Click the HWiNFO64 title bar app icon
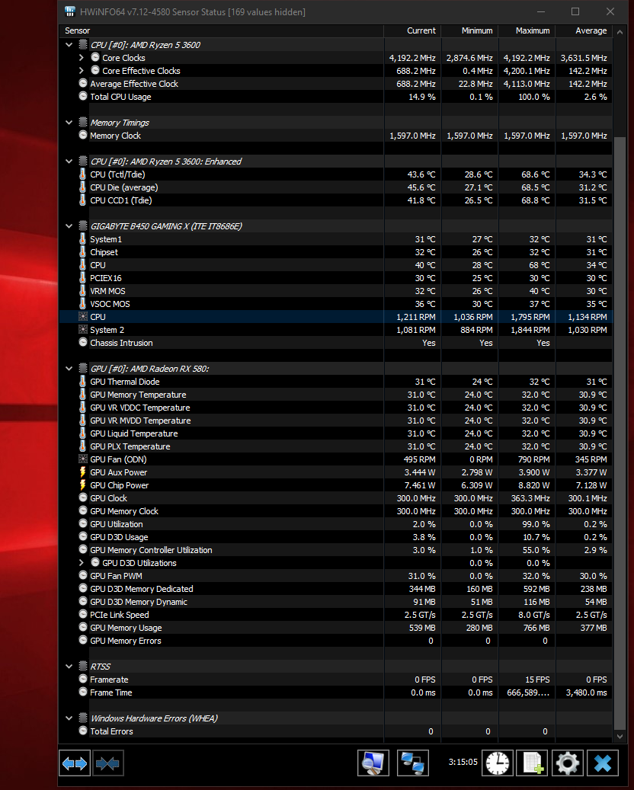The image size is (634, 790). coord(70,11)
